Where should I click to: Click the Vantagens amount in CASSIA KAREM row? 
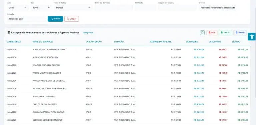click(x=199, y=112)
